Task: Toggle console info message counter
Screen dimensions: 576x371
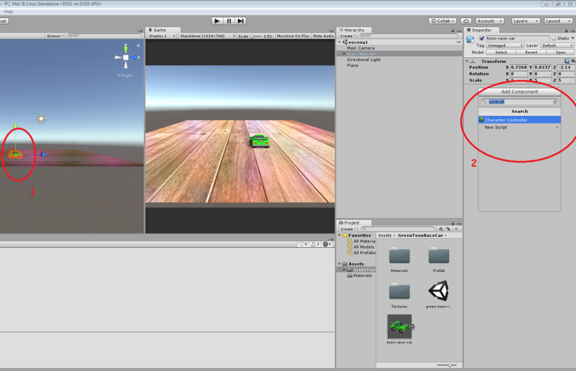Action: click(303, 244)
